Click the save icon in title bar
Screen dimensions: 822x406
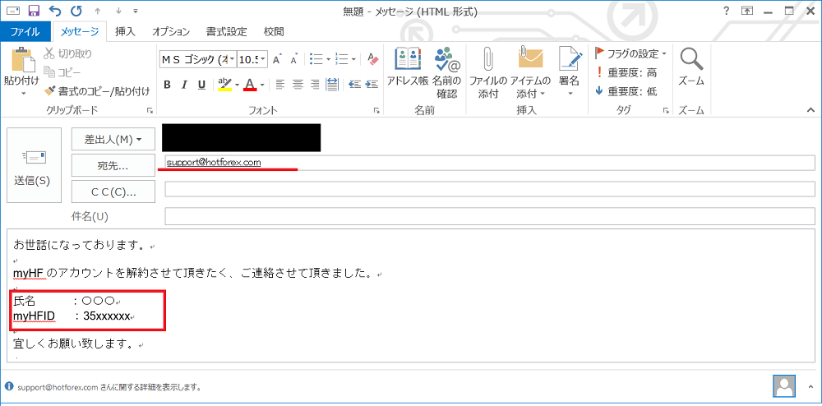(34, 11)
